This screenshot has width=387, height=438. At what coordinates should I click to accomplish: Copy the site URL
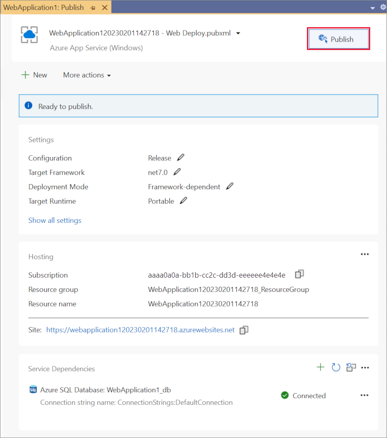pos(244,330)
